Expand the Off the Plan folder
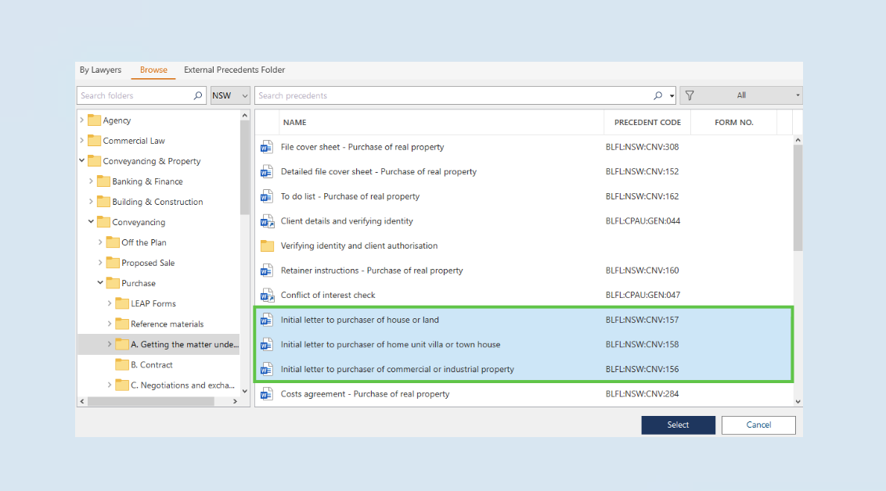Screen dimensions: 886x491 [100, 242]
